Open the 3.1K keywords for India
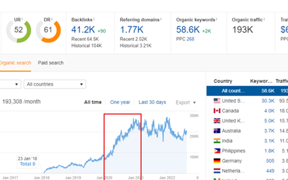The height and width of the screenshot is (180, 288). tap(270, 141)
